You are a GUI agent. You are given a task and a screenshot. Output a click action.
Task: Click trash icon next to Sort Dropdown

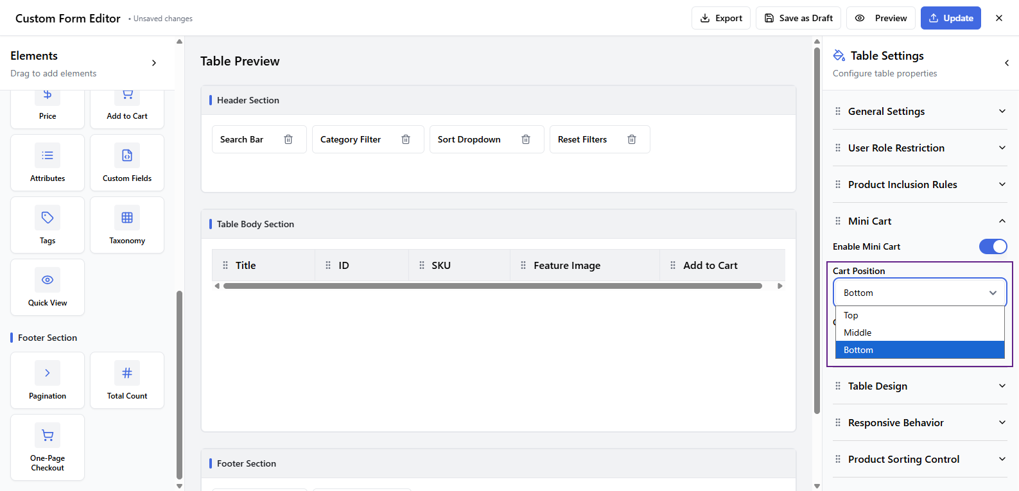[526, 139]
